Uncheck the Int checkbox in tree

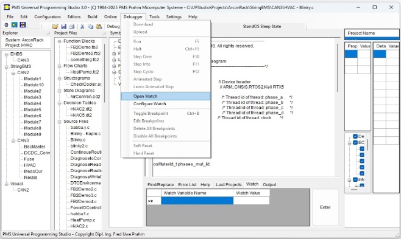[355, 179]
